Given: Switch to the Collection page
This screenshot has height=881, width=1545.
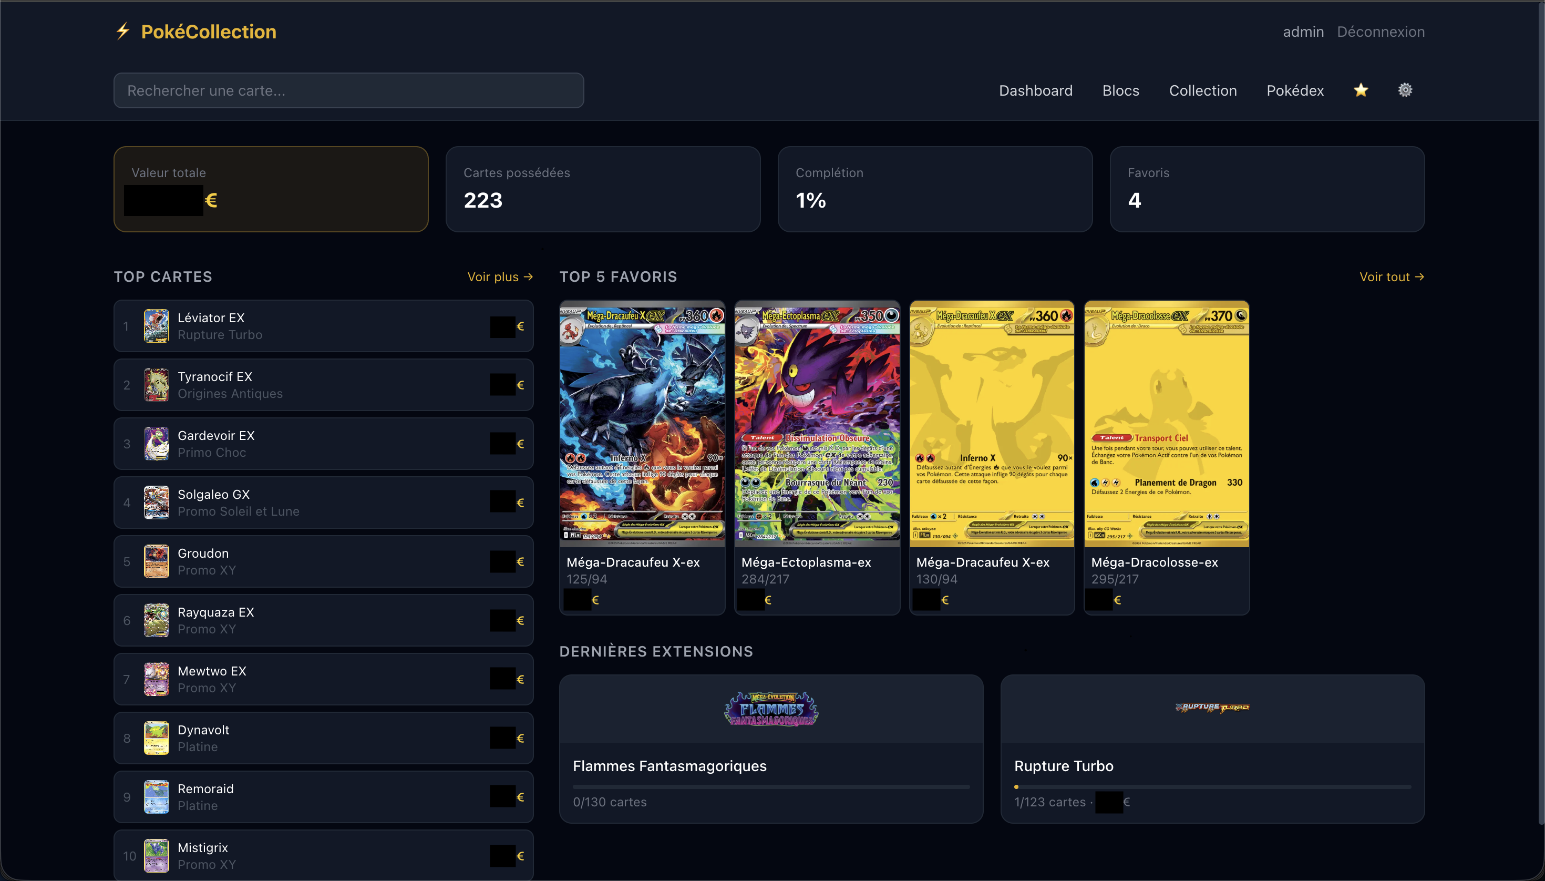Looking at the screenshot, I should (1202, 91).
